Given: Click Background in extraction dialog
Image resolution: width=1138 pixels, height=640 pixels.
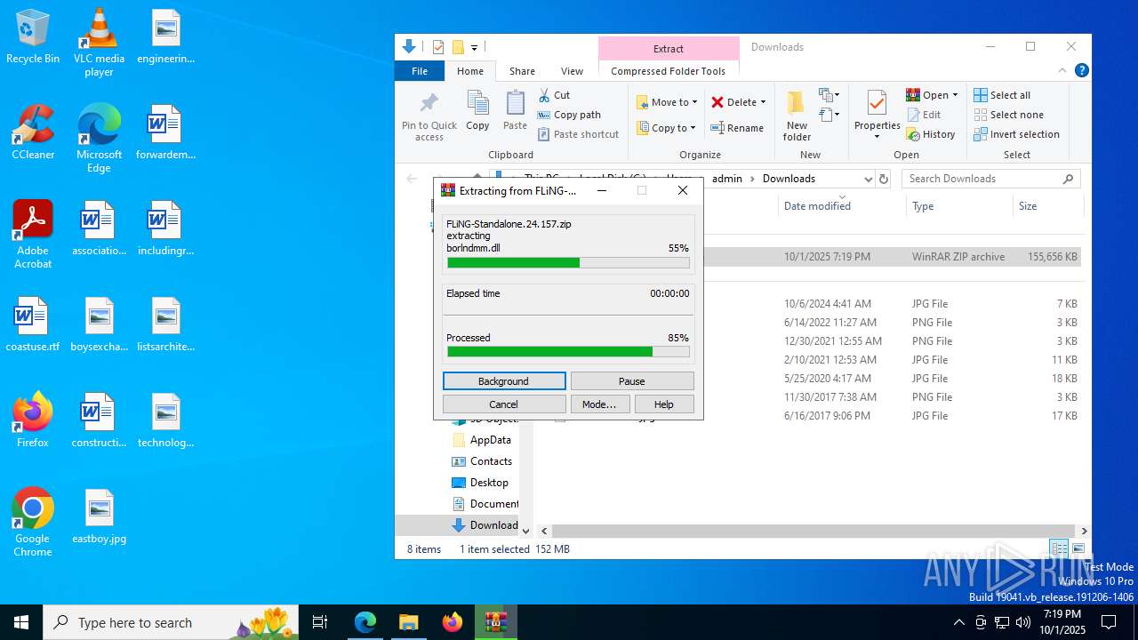Looking at the screenshot, I should 504,381.
